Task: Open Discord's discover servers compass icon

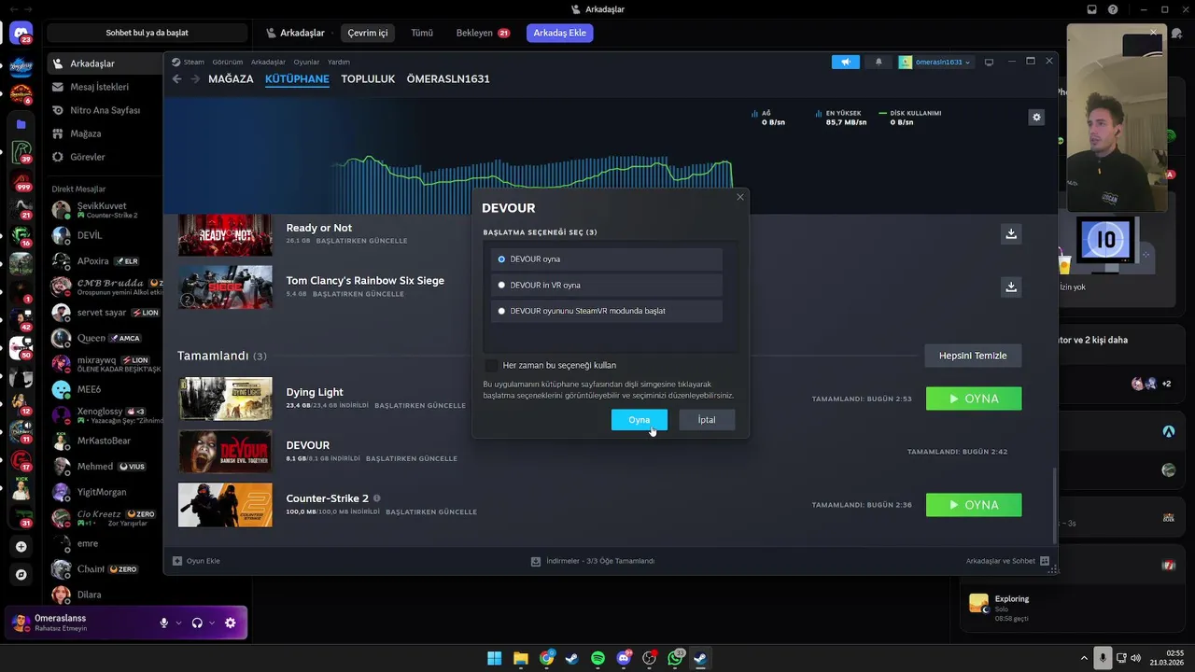Action: pyautogui.click(x=21, y=575)
